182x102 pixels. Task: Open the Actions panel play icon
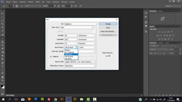tap(146, 17)
